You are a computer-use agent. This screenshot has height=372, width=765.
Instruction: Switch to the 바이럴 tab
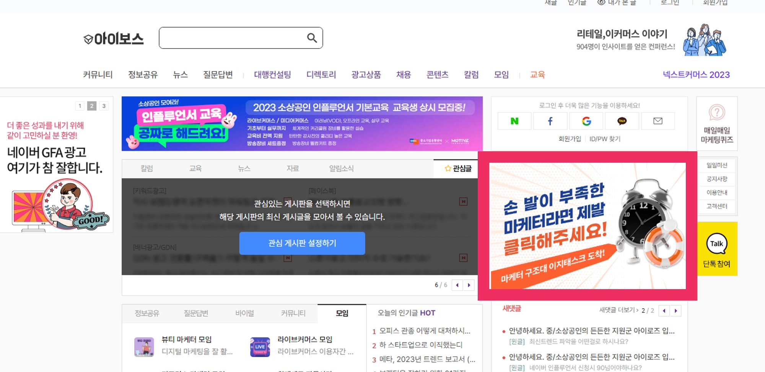[245, 313]
